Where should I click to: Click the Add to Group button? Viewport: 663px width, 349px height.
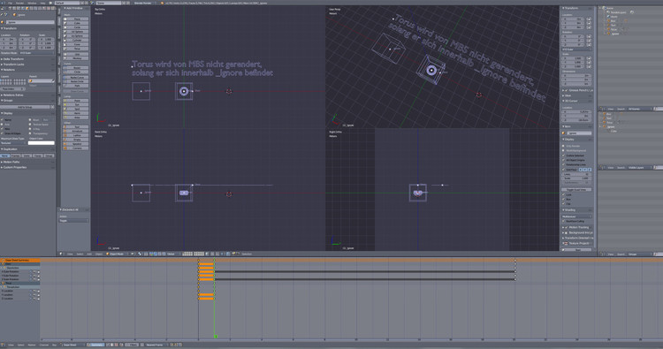26,107
